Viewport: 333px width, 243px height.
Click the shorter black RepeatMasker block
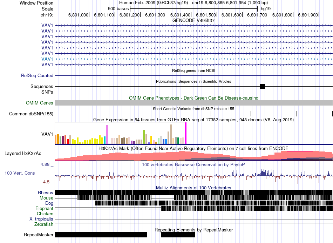[178, 235]
